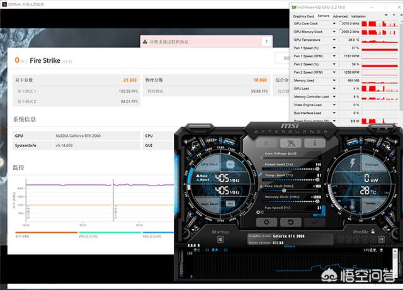Click the K button in Afterburner

(266, 143)
